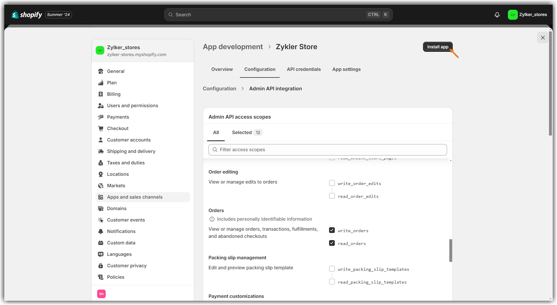557x305 pixels.
Task: Click the Languages icon in sidebar
Action: pyautogui.click(x=101, y=254)
